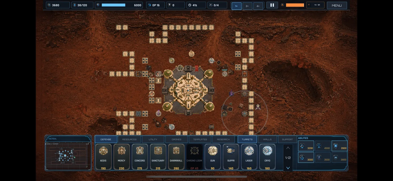Pause the game
This screenshot has height=181, width=393.
[272, 5]
